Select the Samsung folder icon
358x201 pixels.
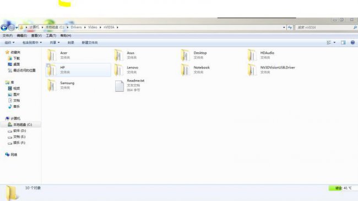[x=52, y=85]
